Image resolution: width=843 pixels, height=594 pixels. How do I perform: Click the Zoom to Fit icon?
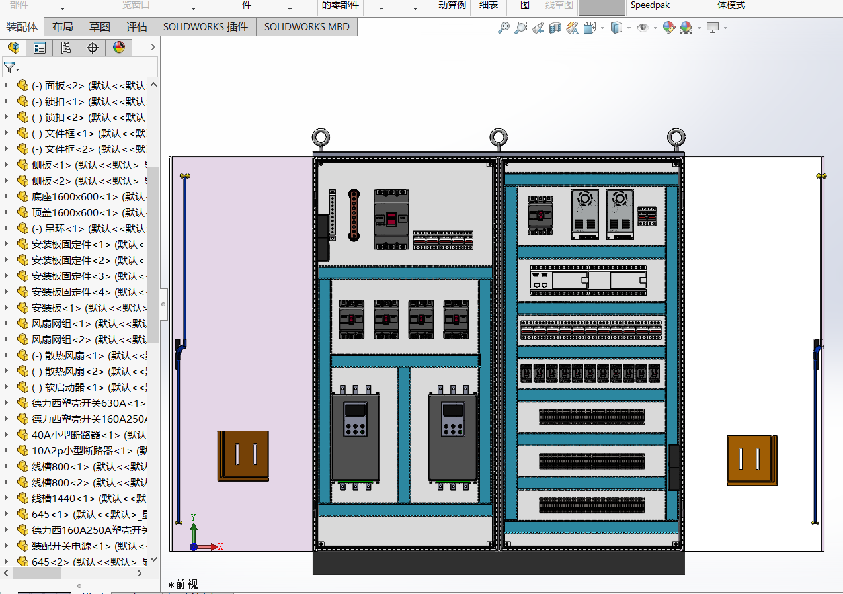(504, 28)
